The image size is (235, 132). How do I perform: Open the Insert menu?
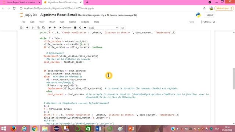[x=52, y=22]
